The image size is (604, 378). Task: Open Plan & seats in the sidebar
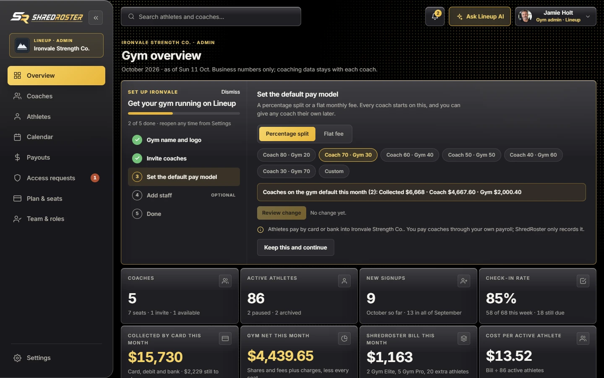[x=56, y=199]
